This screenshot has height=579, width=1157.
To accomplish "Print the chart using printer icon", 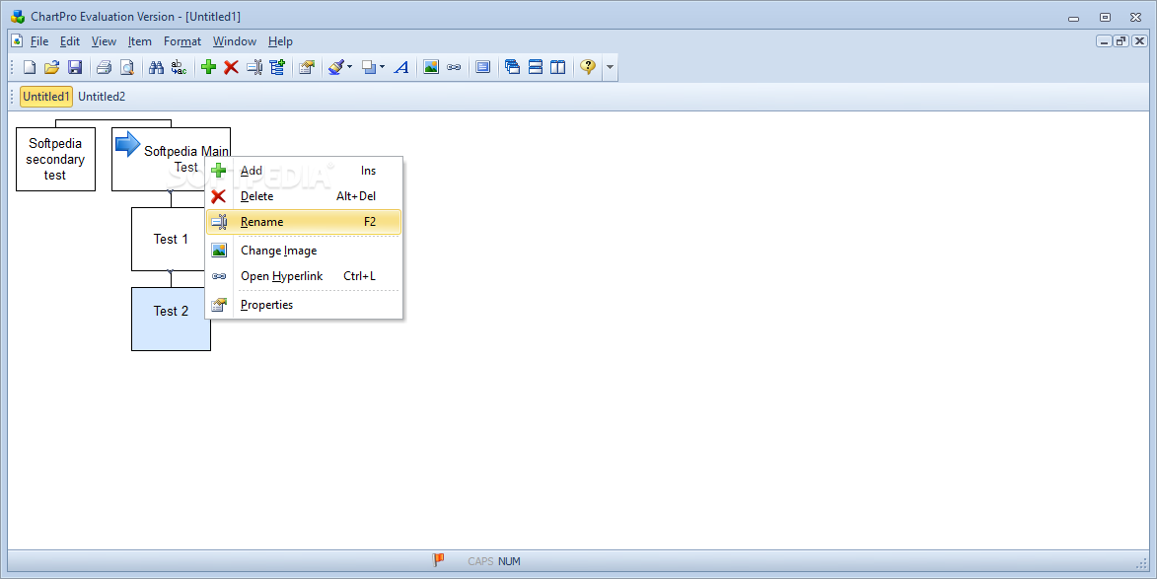I will pos(104,67).
